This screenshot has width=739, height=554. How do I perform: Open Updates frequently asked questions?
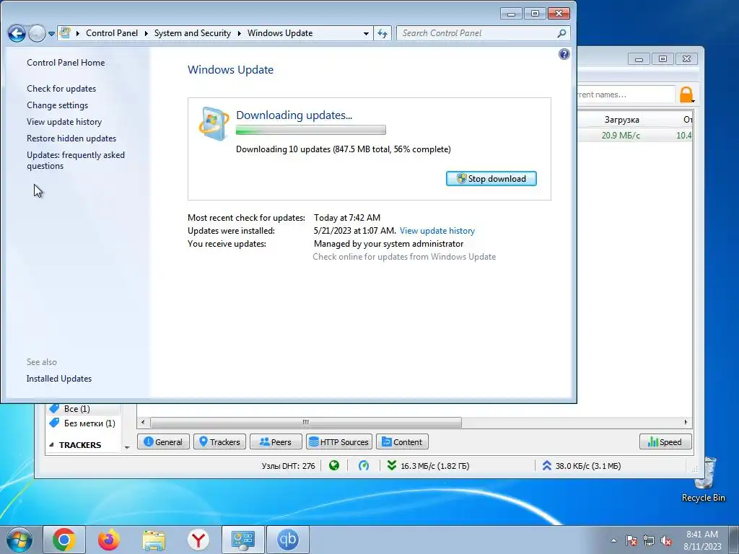click(76, 160)
